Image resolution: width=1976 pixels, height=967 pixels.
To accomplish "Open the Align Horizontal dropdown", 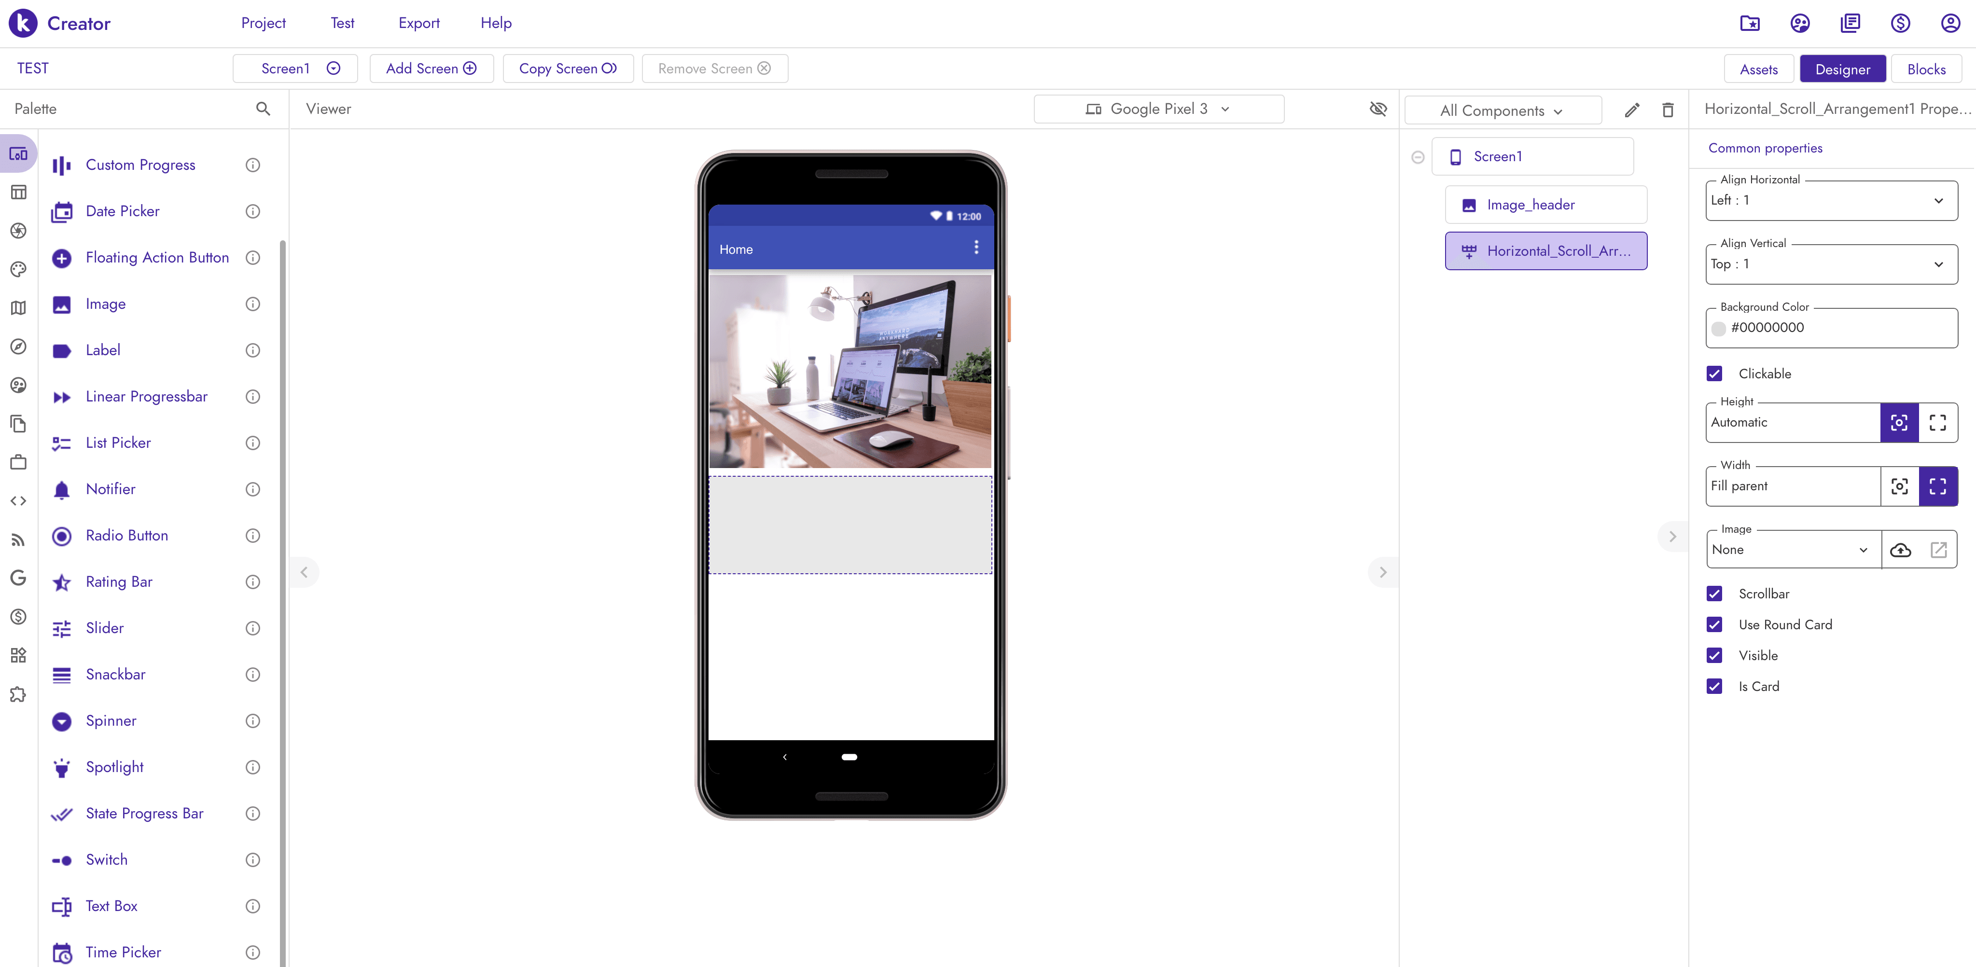I will click(x=1831, y=201).
